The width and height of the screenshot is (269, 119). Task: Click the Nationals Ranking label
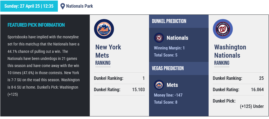click(222, 63)
